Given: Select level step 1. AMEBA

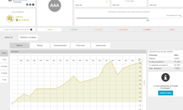Looking at the screenshot, I should pyautogui.click(x=49, y=30).
